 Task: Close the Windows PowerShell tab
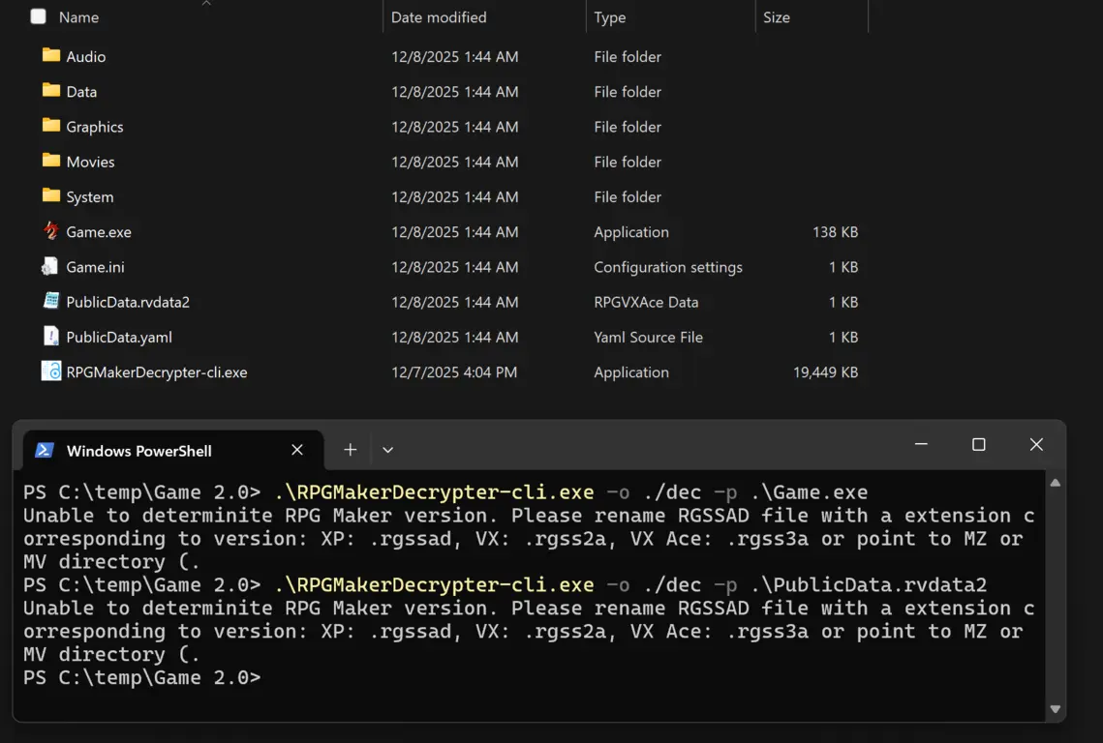coord(297,450)
